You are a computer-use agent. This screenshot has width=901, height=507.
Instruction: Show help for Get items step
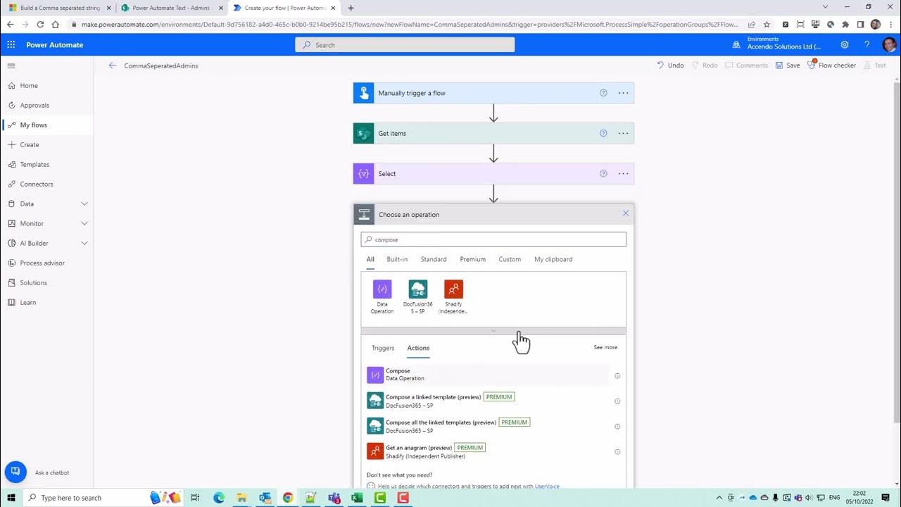pyautogui.click(x=603, y=133)
